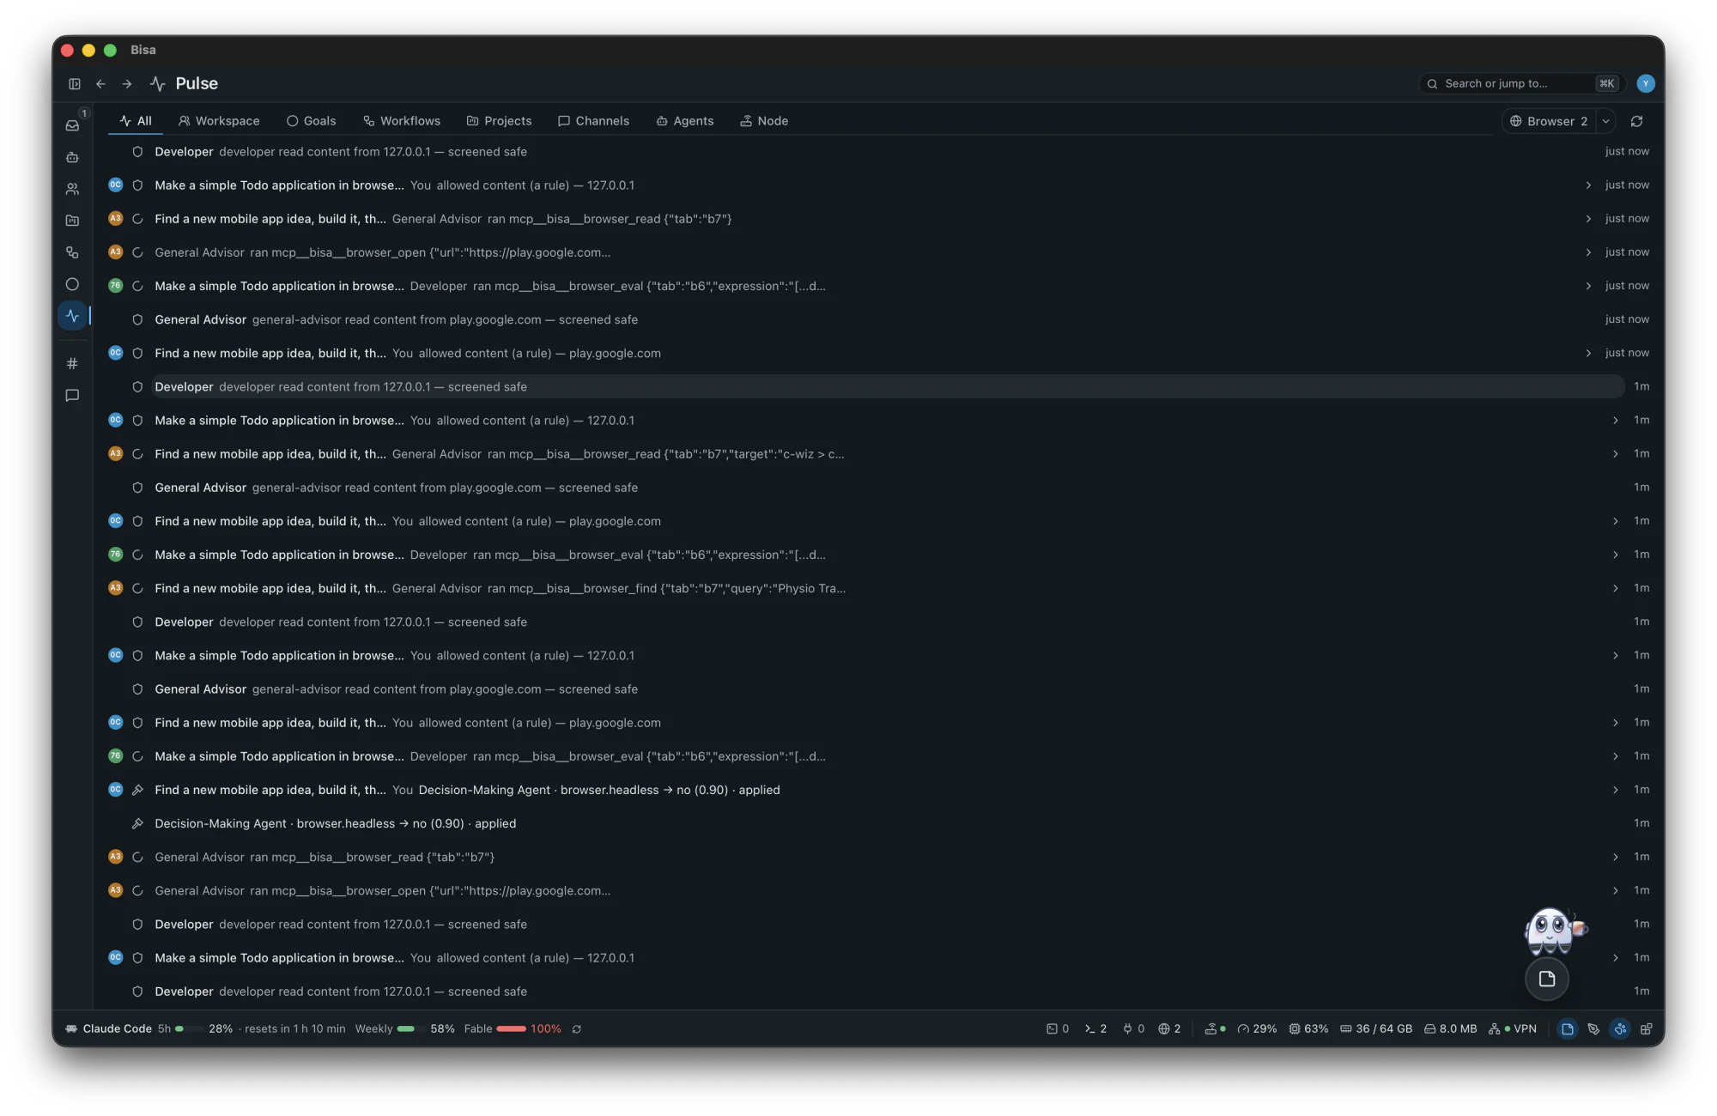Switch to the All tab
This screenshot has width=1717, height=1116.
click(136, 121)
